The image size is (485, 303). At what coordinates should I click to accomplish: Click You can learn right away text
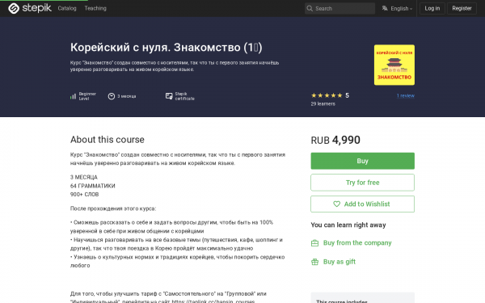pyautogui.click(x=348, y=225)
